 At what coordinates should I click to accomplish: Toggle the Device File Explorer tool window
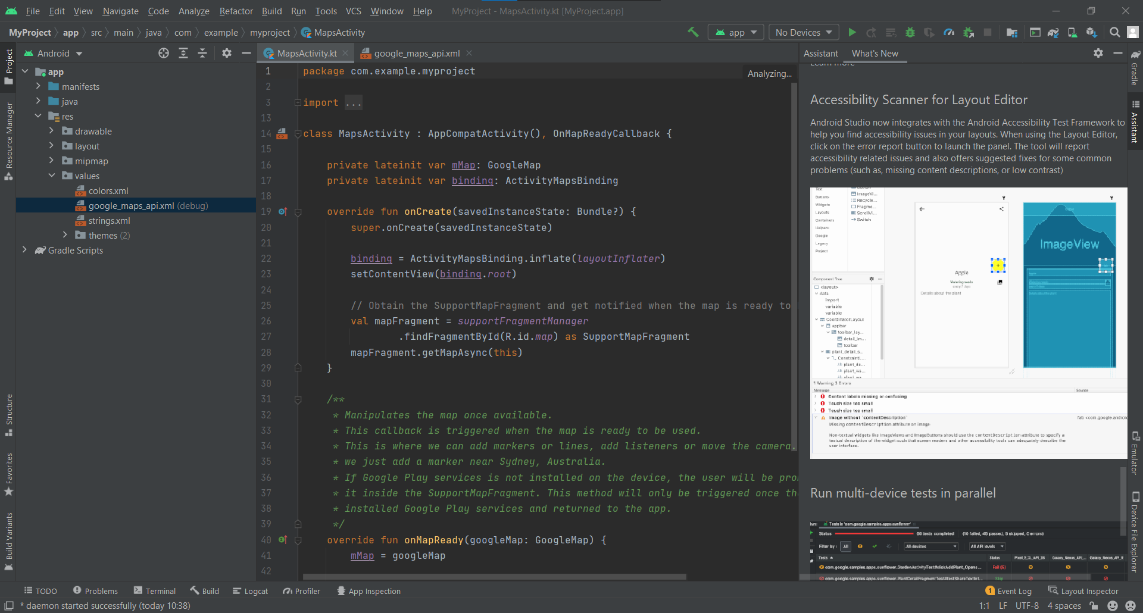coord(1135,532)
